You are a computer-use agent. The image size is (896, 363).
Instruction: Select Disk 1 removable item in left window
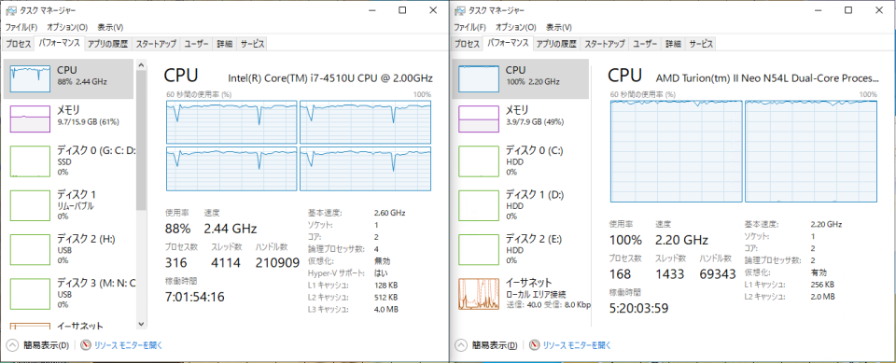pos(69,205)
